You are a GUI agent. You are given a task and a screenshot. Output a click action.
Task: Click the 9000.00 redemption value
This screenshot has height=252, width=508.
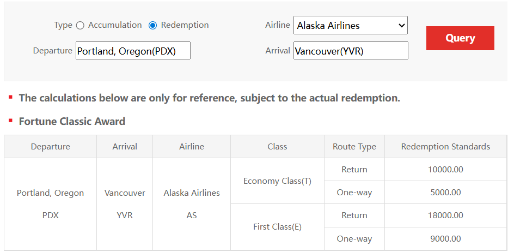click(445, 238)
